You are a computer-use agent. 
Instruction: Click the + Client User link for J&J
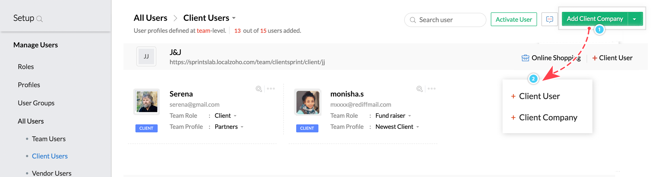612,58
